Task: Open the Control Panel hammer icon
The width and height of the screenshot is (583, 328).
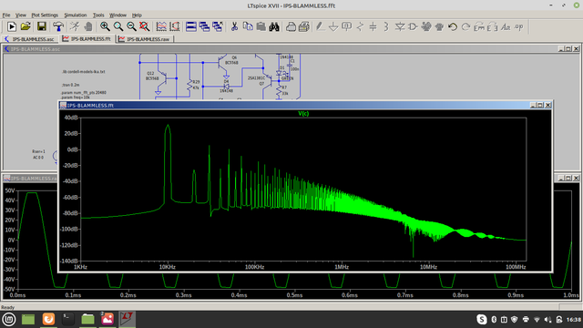Action: click(58, 26)
